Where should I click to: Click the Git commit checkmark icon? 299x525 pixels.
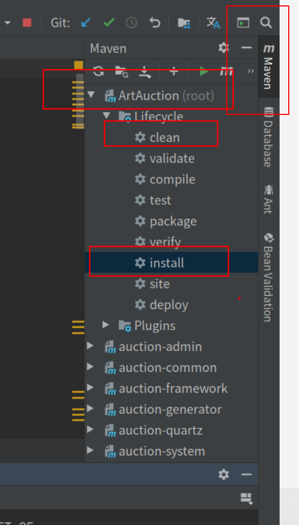109,23
